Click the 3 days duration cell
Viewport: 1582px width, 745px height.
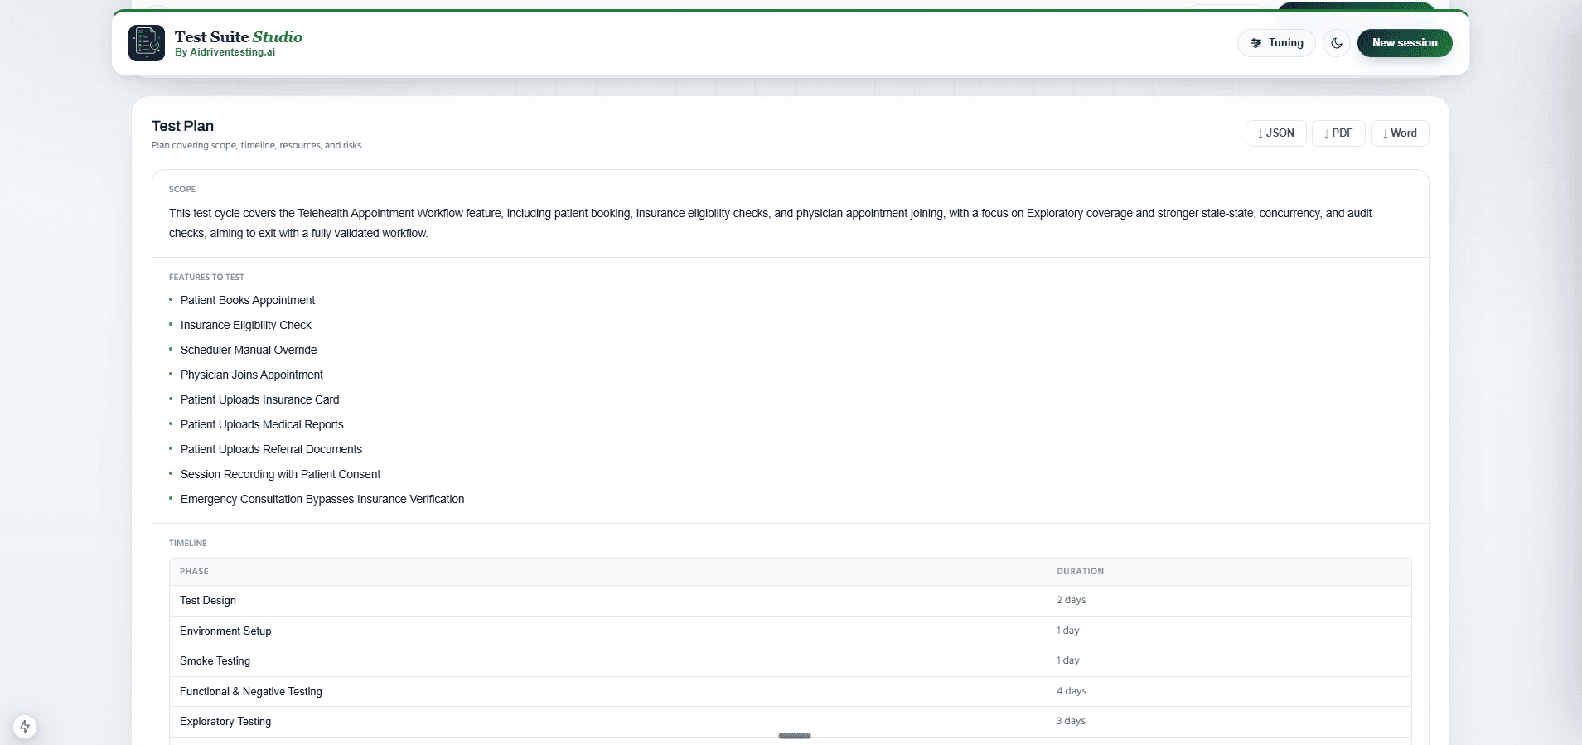pyautogui.click(x=1071, y=721)
